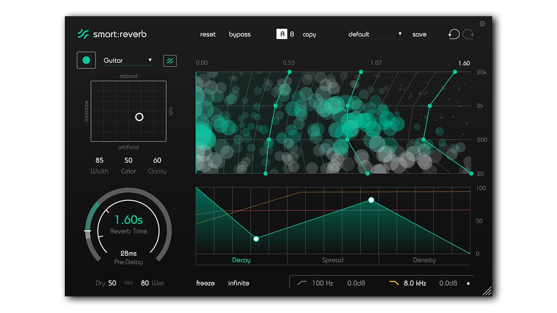The image size is (557, 313).
Task: Switch to state B
Action: [292, 34]
